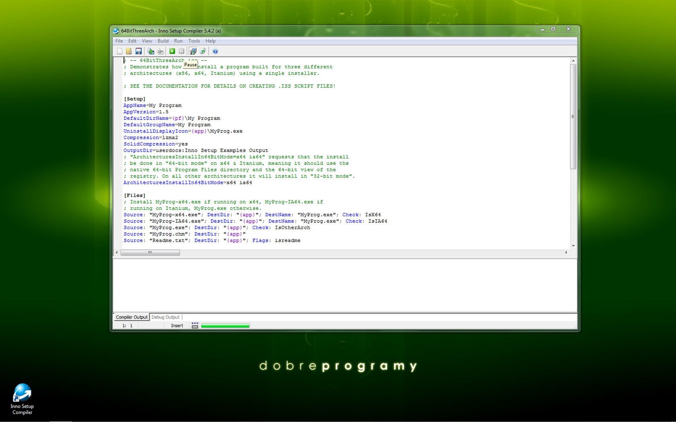Click the vertical scrollbar up arrow

(x=573, y=61)
